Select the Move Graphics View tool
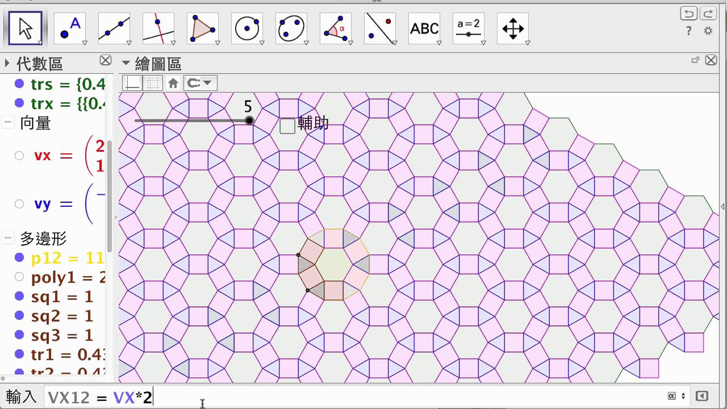This screenshot has height=409, width=727. [x=513, y=28]
